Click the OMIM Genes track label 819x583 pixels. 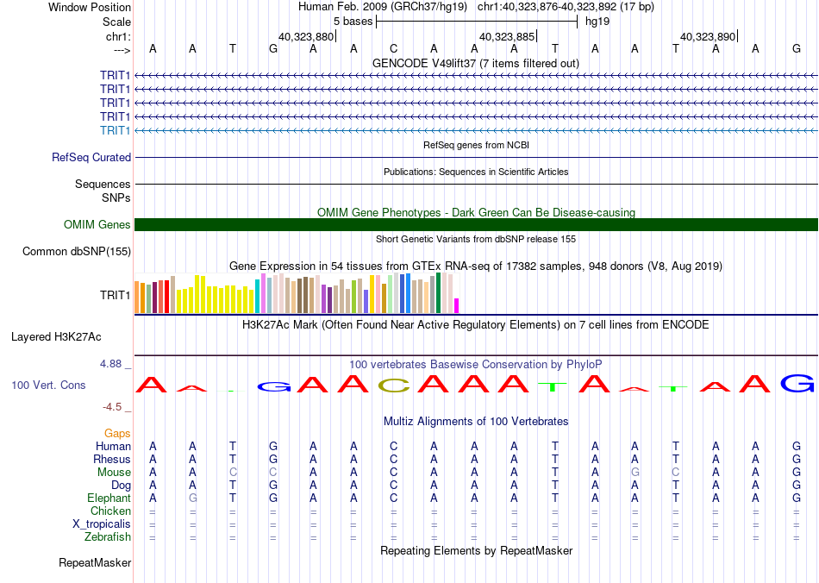tap(97, 224)
